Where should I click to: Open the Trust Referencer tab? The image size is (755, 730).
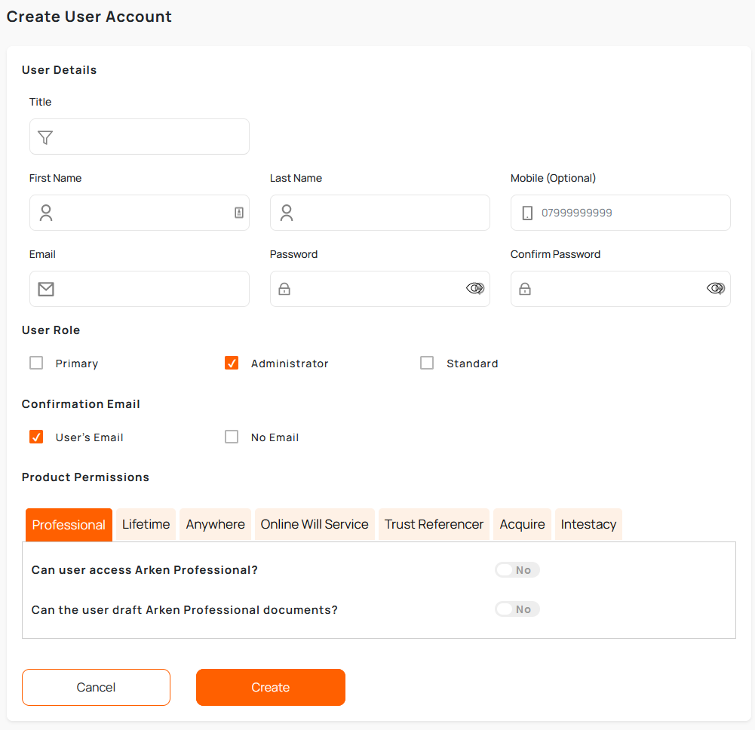(x=434, y=524)
